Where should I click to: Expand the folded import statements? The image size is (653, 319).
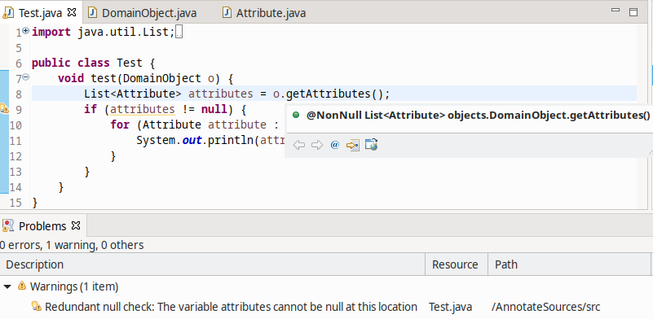coord(26,30)
